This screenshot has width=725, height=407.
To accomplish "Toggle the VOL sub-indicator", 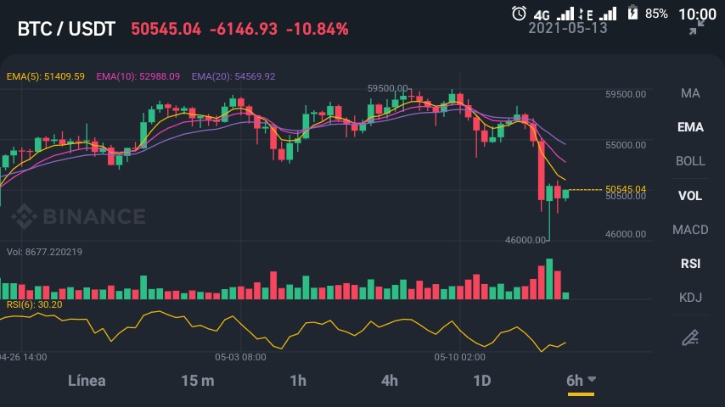I will [690, 195].
